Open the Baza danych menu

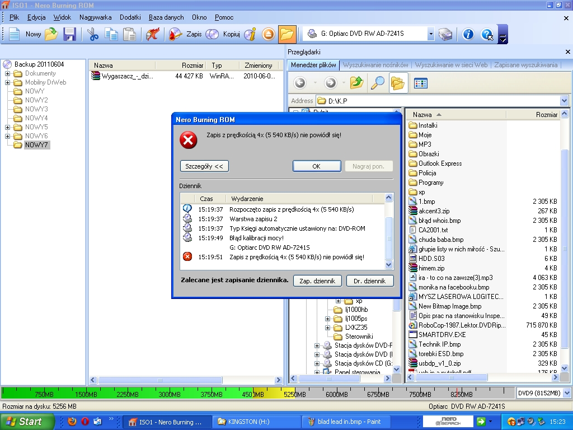coord(166,17)
